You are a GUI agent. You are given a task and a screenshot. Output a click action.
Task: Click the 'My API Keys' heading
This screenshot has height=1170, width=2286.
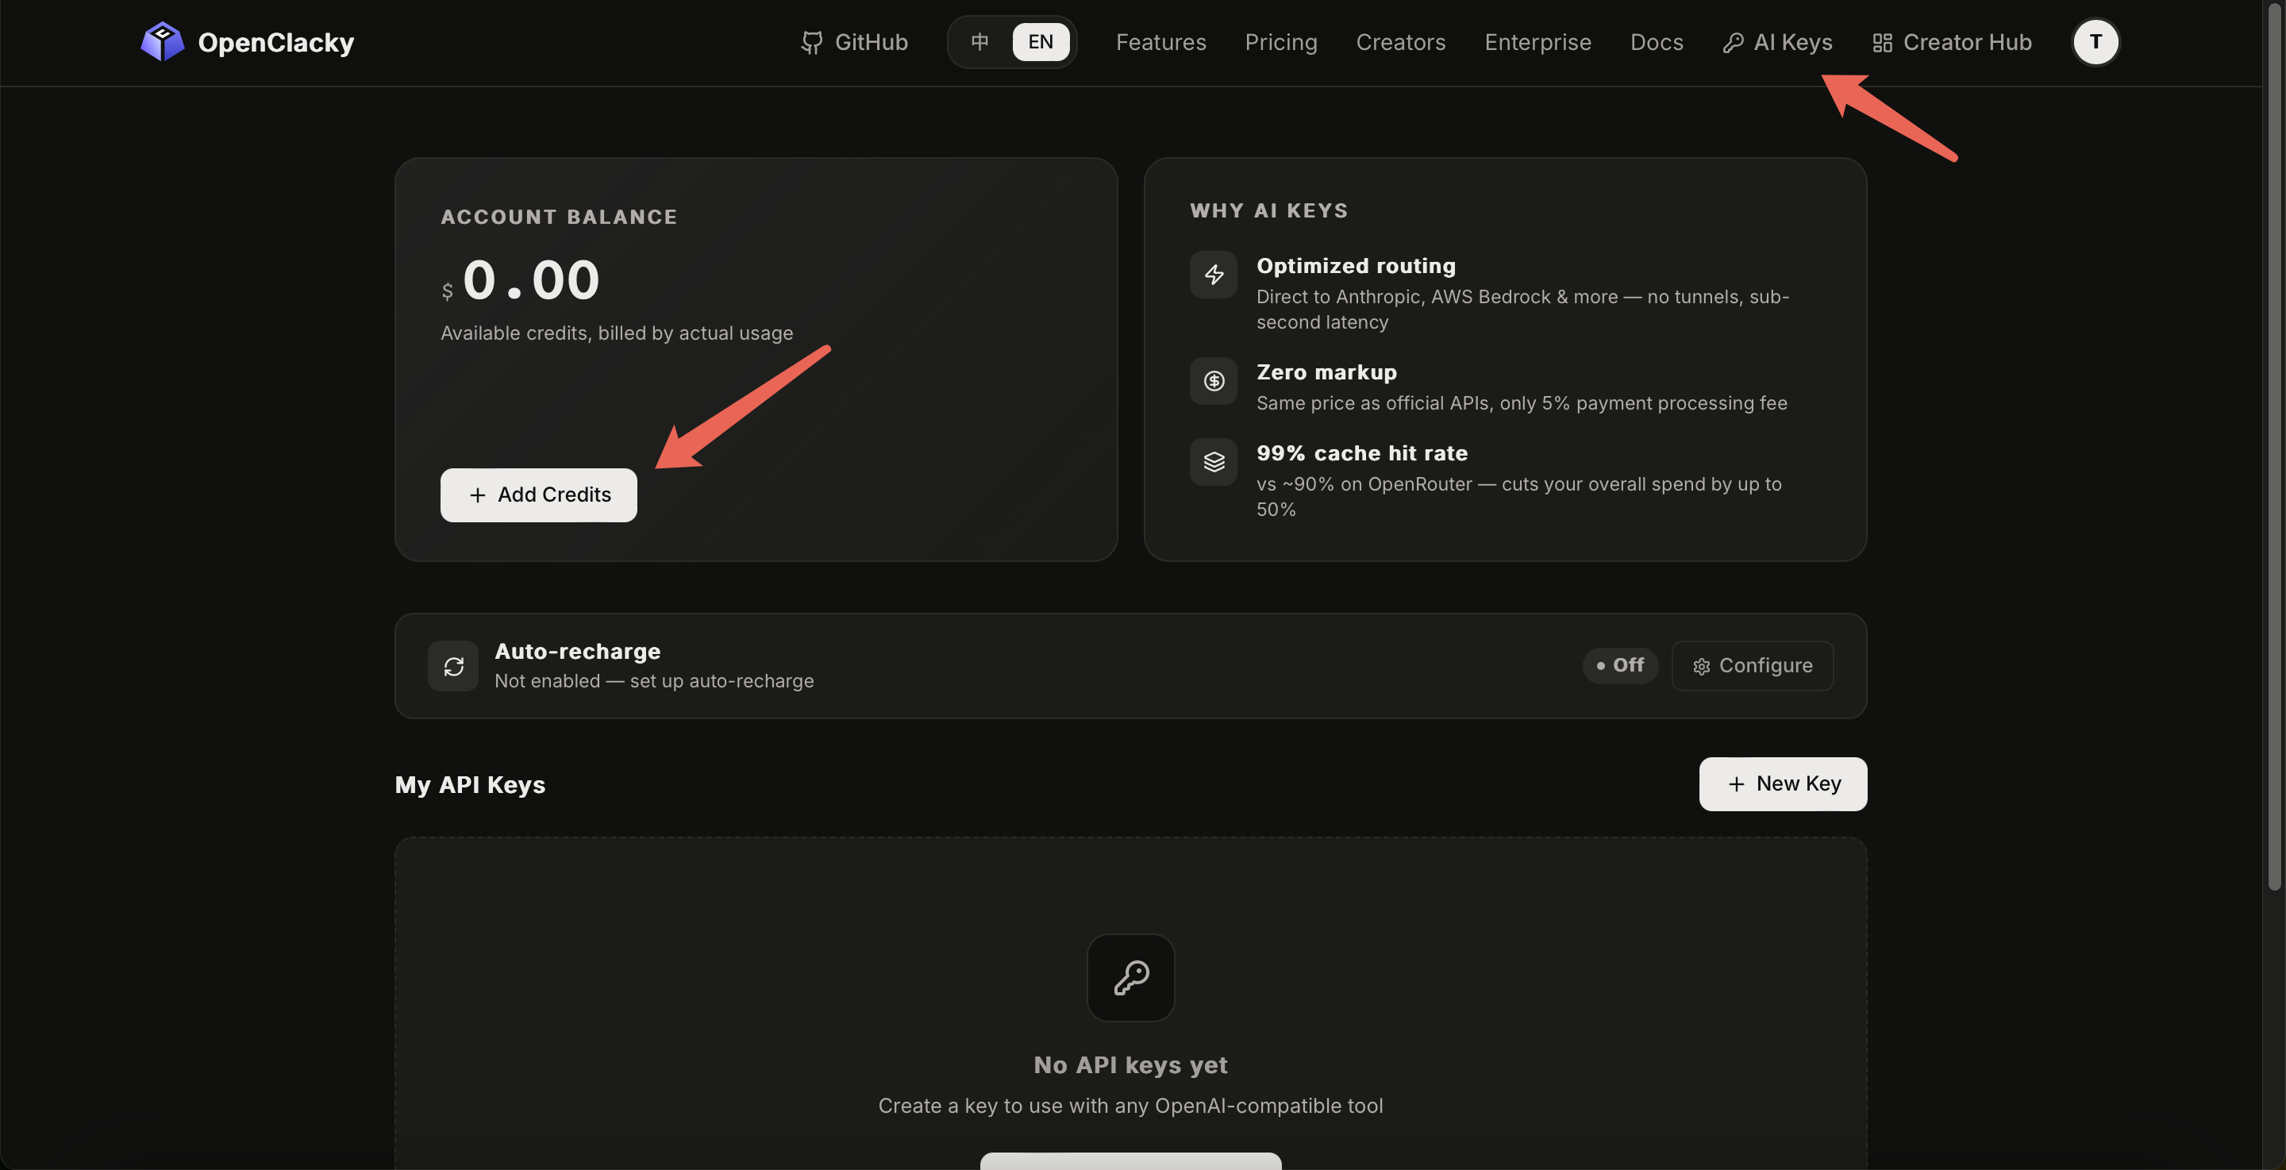click(471, 785)
